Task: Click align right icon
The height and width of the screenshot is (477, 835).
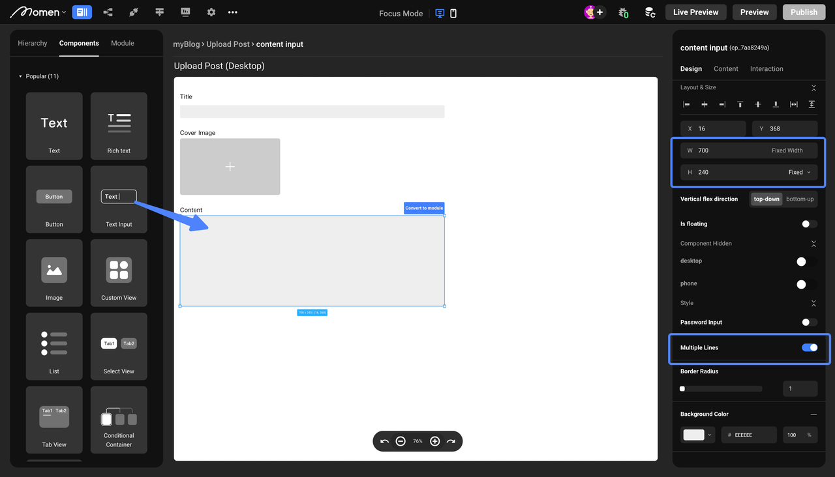Action: point(722,104)
